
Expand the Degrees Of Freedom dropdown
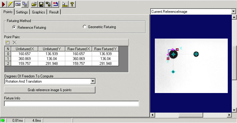coord(93,81)
